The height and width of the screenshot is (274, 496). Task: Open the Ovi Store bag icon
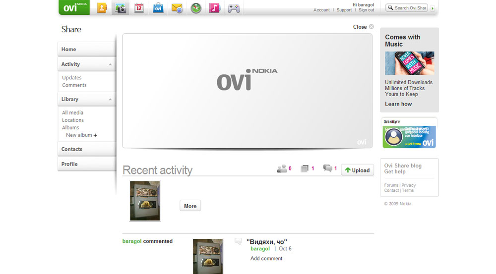tap(158, 8)
